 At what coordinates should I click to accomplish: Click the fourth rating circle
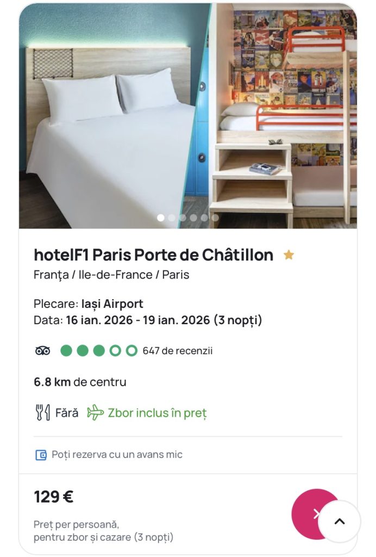(115, 351)
